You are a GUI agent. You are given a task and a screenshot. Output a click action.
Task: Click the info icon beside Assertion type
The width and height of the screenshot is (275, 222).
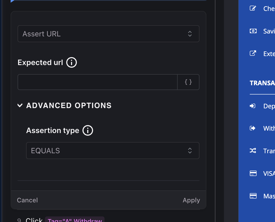click(88, 131)
